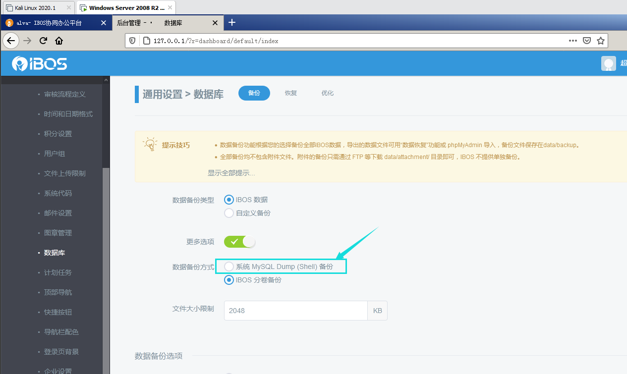
Task: Click the browser forward arrow button
Action: tap(27, 41)
